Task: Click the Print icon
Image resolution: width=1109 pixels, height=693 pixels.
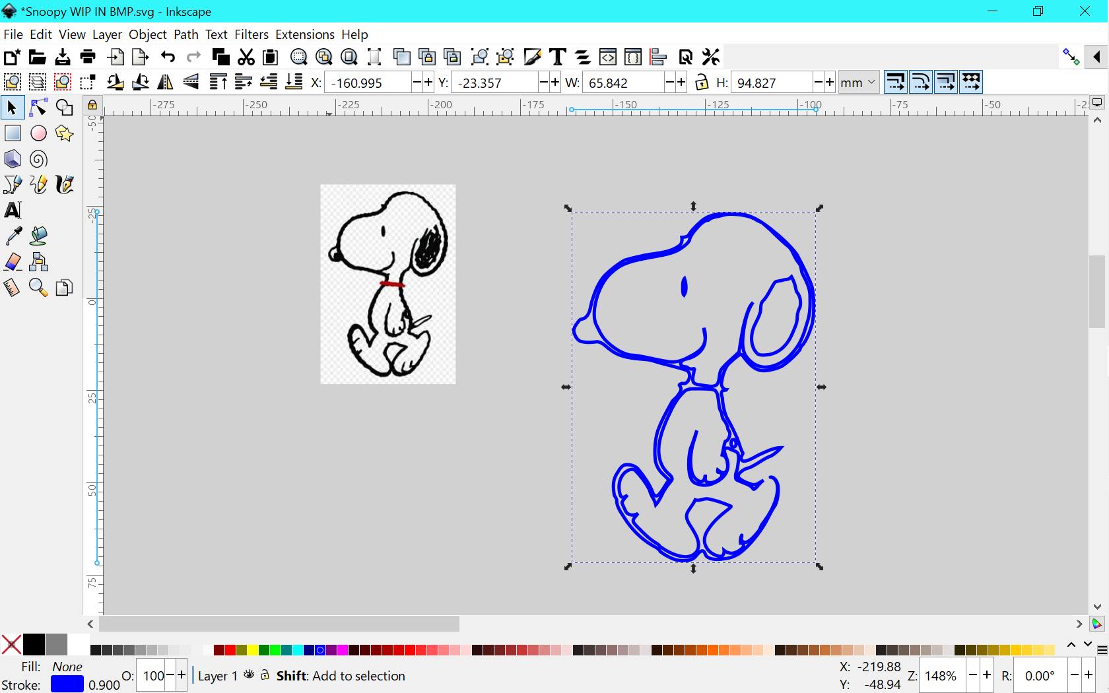Action: (x=88, y=57)
